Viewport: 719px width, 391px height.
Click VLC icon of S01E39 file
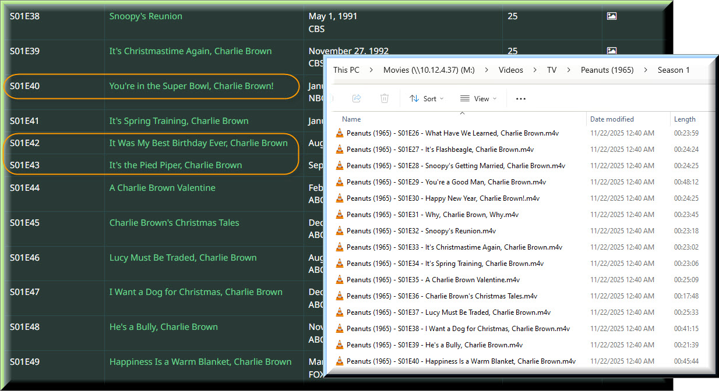pyautogui.click(x=340, y=345)
